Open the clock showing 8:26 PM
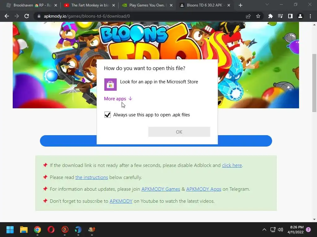The height and width of the screenshot is (237, 317). [x=296, y=230]
